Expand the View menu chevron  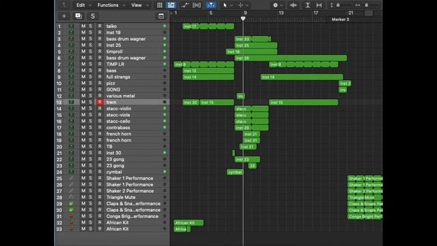tap(147, 5)
